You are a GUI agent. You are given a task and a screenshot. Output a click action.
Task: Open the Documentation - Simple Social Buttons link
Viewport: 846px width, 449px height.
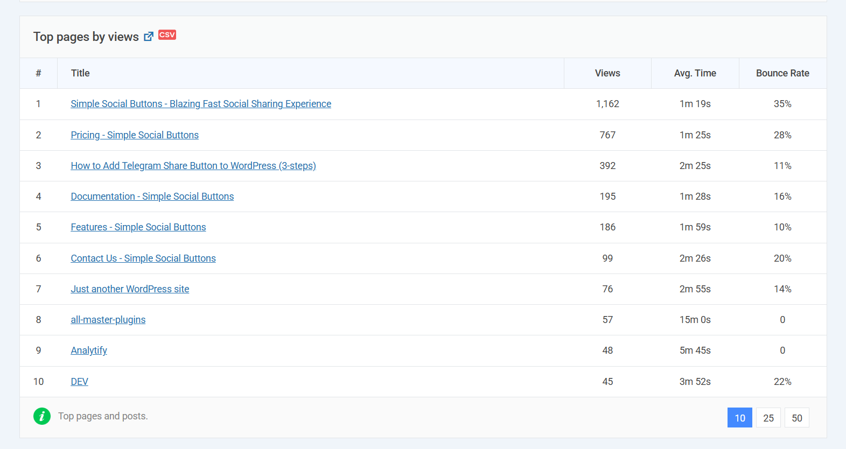coord(152,197)
